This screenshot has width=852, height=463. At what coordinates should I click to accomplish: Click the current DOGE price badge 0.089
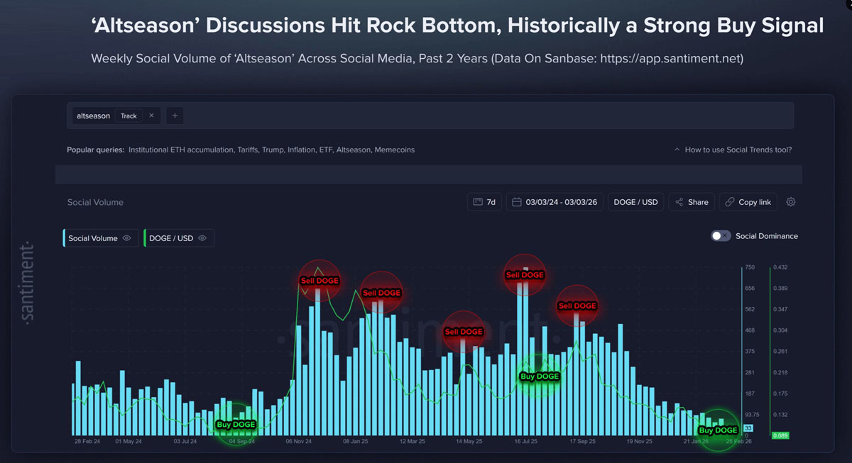[780, 435]
